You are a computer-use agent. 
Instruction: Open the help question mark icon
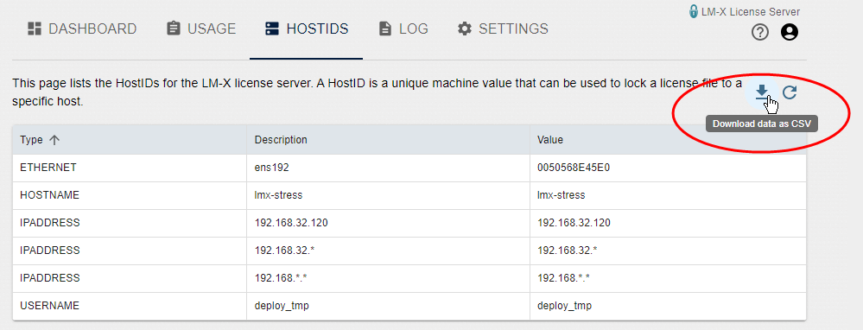click(x=760, y=33)
